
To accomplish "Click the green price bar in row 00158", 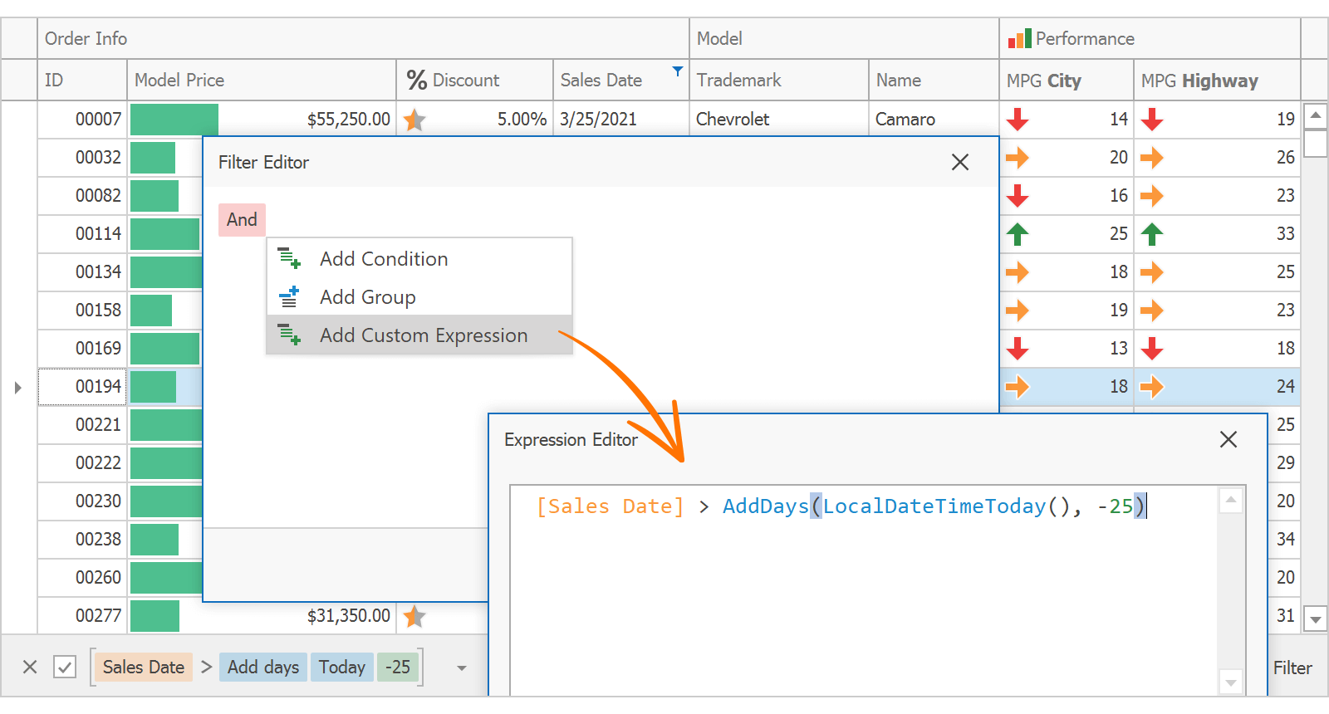I will pos(151,311).
